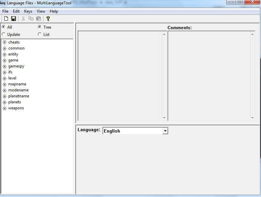This screenshot has width=261, height=197.
Task: Click the Cut scissors toolbar icon
Action: [23, 19]
